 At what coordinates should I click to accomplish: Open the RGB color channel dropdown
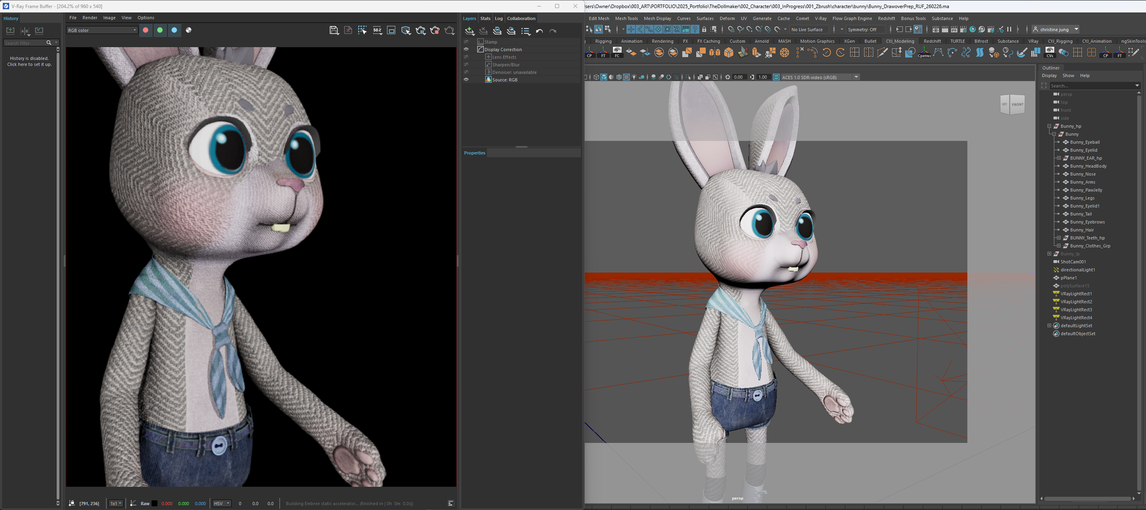pyautogui.click(x=102, y=30)
